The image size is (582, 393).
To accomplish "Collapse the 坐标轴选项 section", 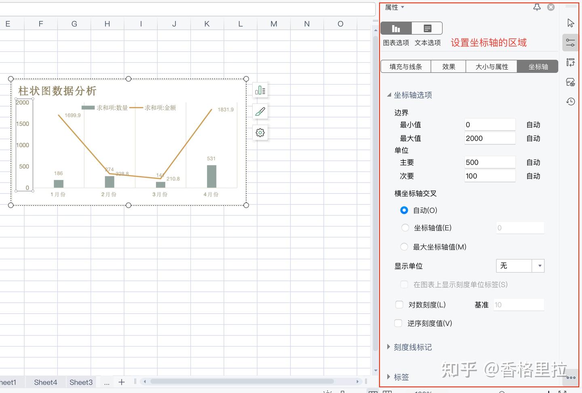I will [389, 95].
